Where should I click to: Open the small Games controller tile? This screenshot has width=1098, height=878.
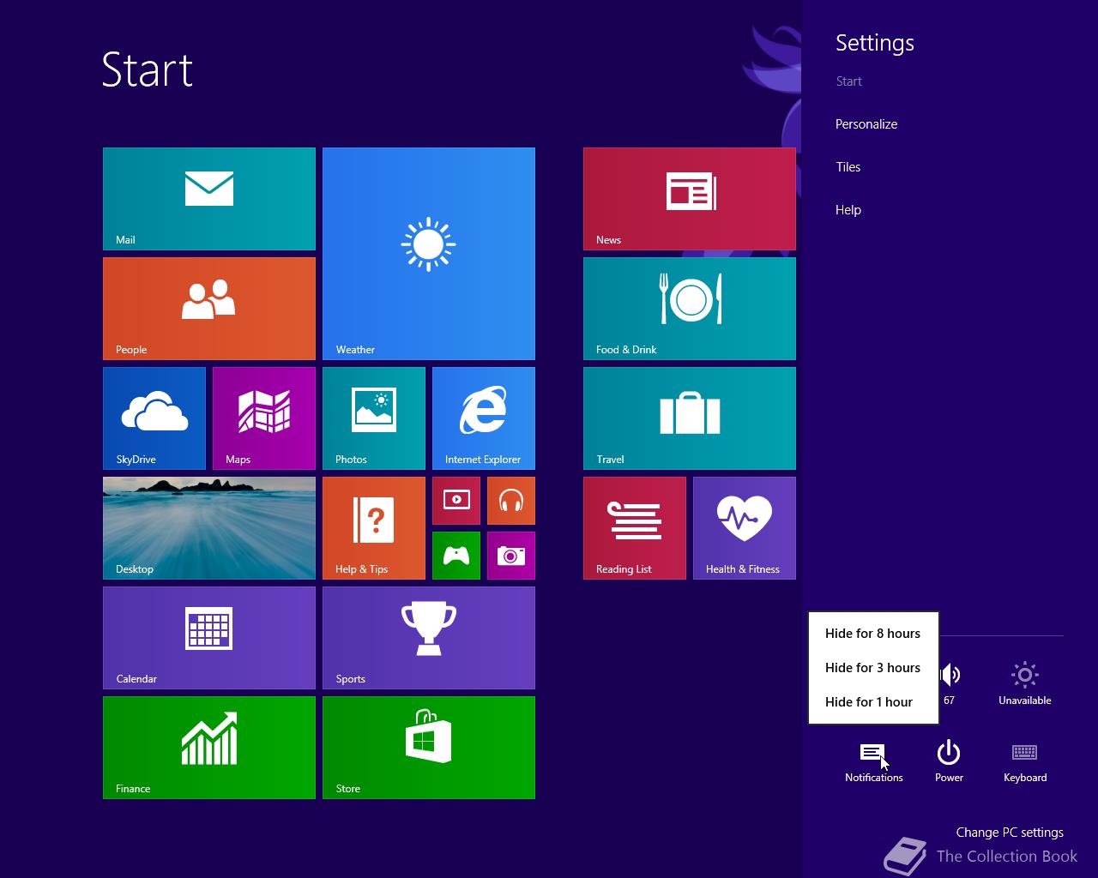pyautogui.click(x=456, y=556)
